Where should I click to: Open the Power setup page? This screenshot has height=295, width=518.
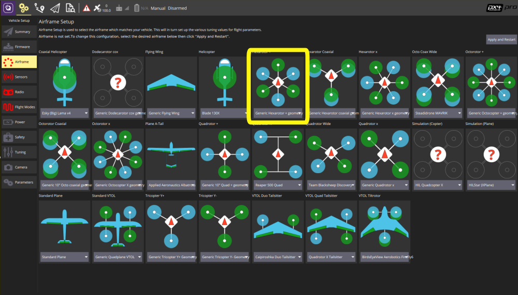(x=19, y=122)
